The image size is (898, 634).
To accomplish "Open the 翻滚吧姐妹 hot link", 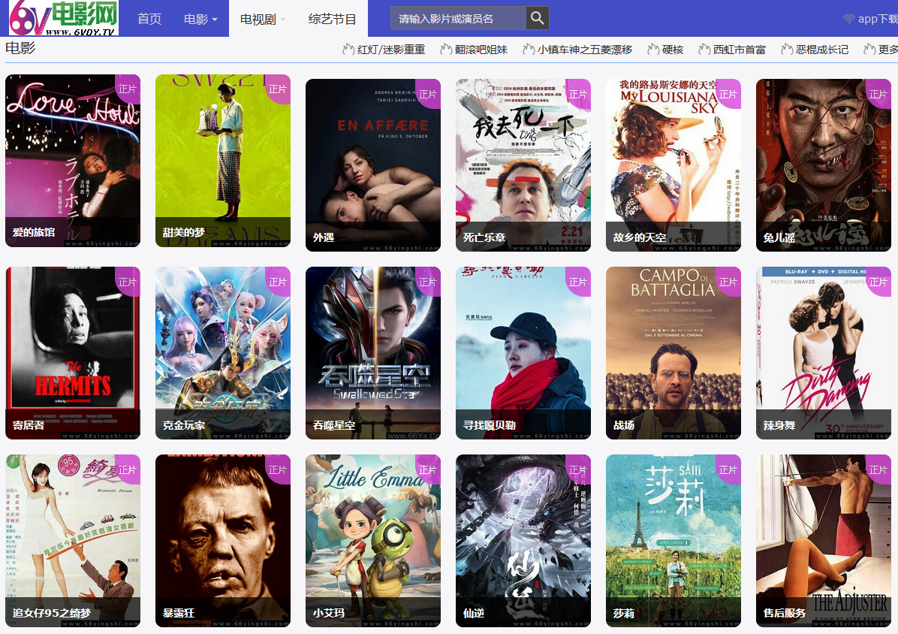I will pyautogui.click(x=481, y=50).
